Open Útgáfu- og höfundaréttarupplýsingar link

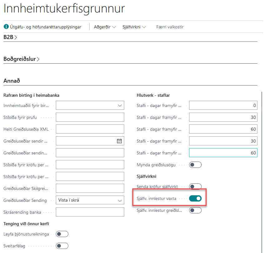(x=45, y=27)
